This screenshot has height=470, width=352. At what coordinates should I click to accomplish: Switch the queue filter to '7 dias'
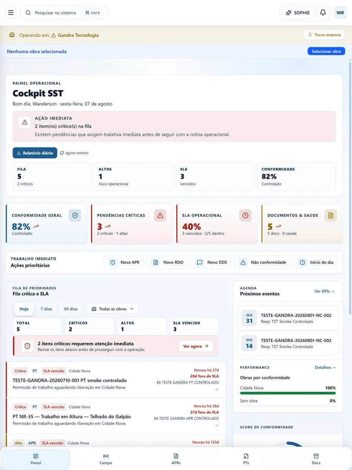(x=46, y=309)
